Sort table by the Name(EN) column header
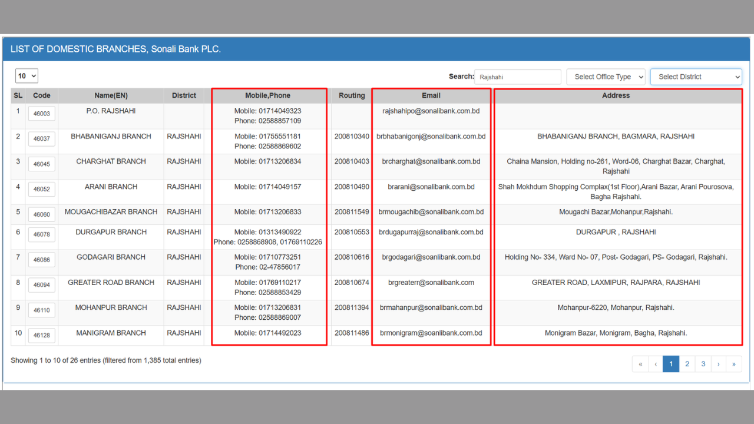 pyautogui.click(x=111, y=95)
